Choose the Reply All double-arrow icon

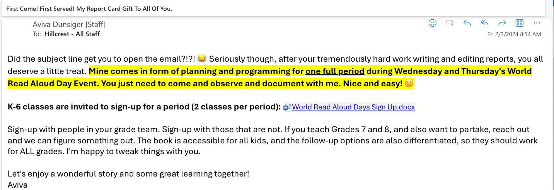(x=484, y=23)
